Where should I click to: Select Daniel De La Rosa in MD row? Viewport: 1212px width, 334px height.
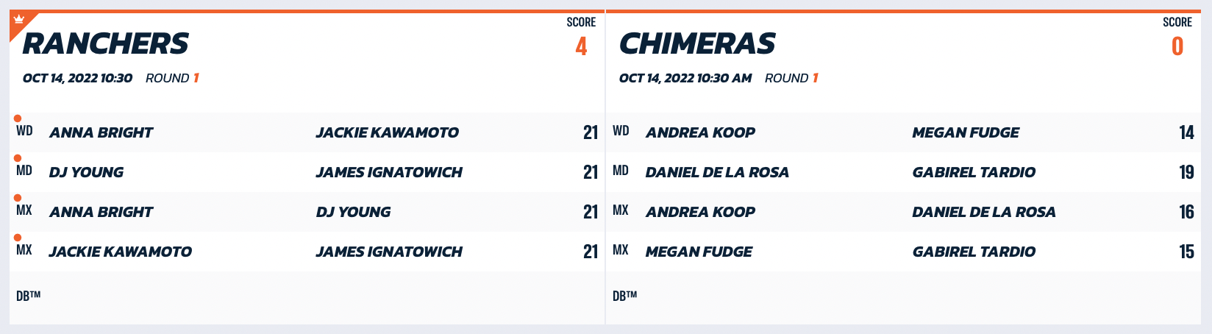pos(717,172)
